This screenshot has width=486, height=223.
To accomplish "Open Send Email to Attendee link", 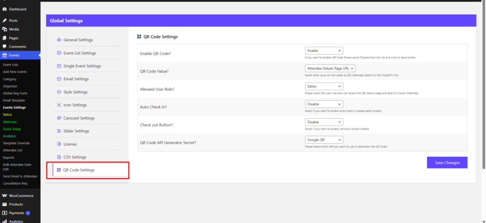I will tap(20, 176).
